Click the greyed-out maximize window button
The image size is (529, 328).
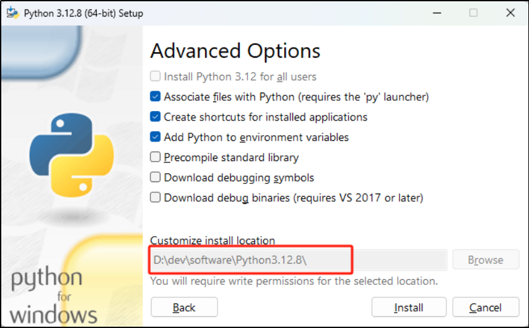tap(473, 13)
